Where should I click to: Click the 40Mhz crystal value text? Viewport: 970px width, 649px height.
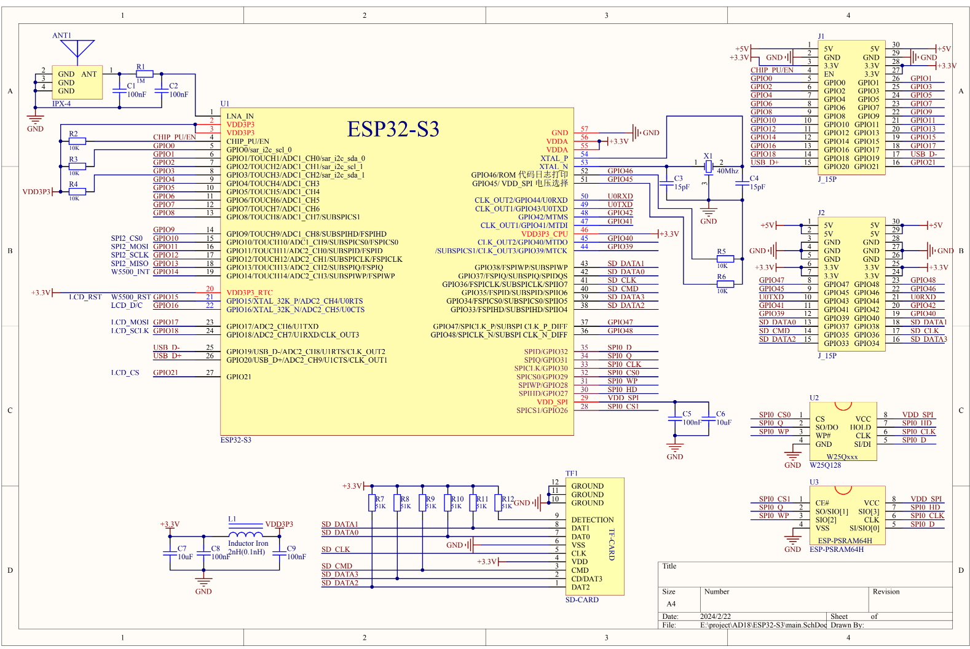(x=728, y=171)
